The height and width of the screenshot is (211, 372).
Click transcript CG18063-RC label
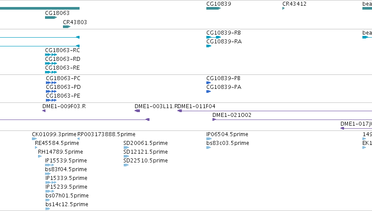click(63, 50)
